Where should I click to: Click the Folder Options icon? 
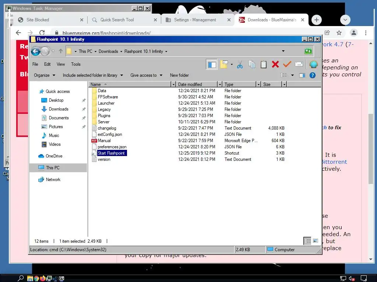(x=223, y=64)
